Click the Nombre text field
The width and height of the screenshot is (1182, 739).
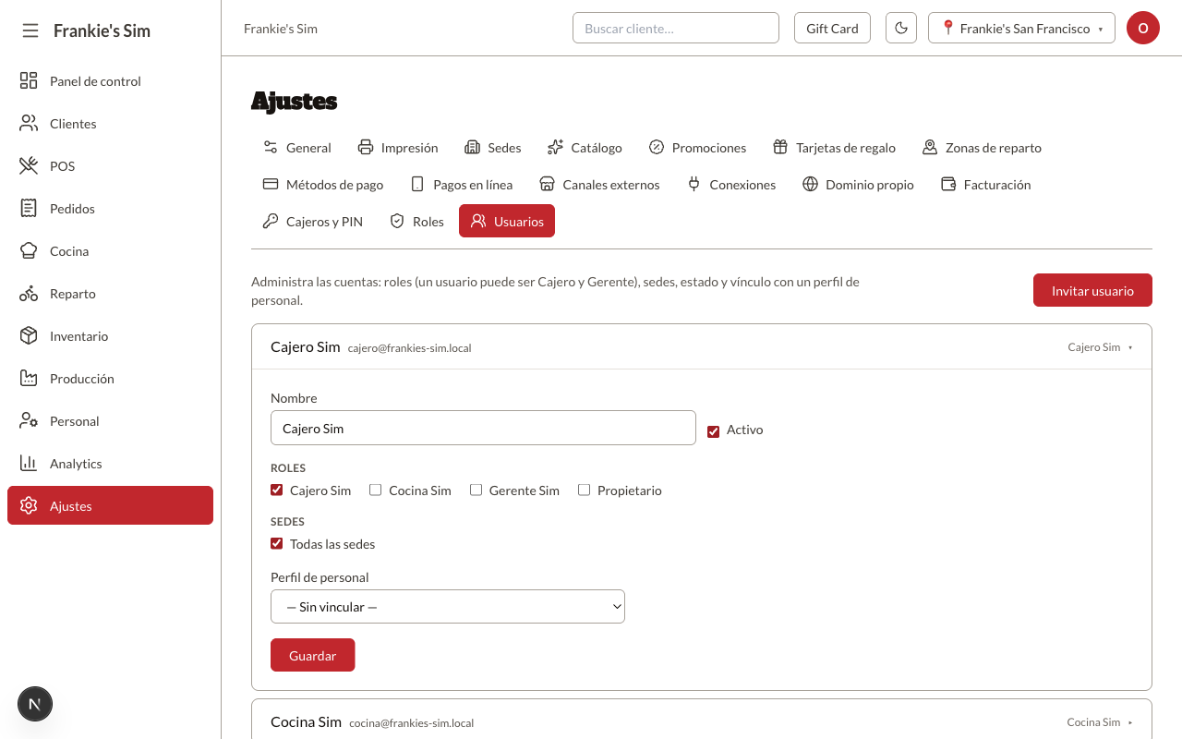pyautogui.click(x=483, y=428)
